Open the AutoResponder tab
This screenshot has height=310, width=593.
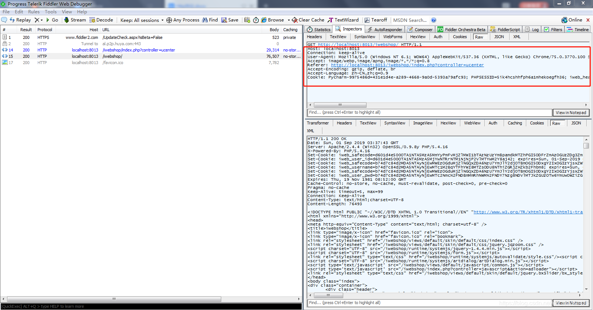[x=385, y=29]
